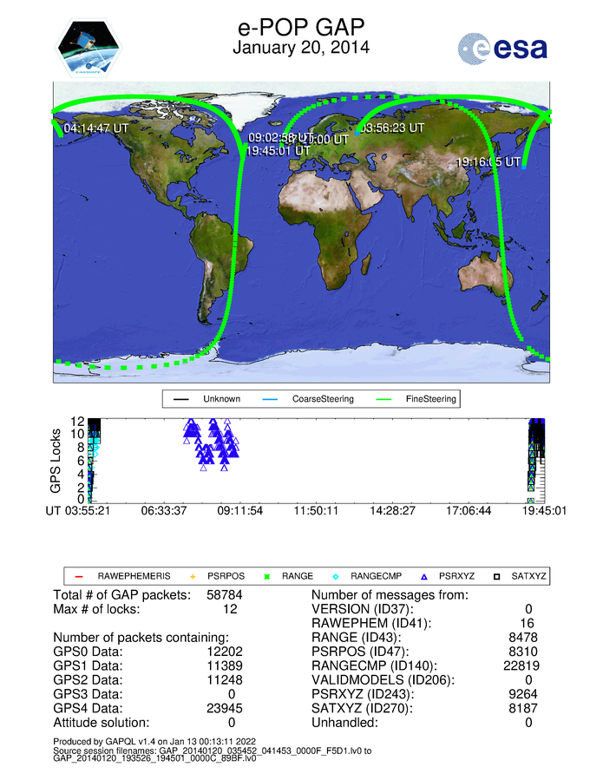603x780 pixels.
Task: Select the PSRPOS orange plus legend marker
Action: point(193,576)
